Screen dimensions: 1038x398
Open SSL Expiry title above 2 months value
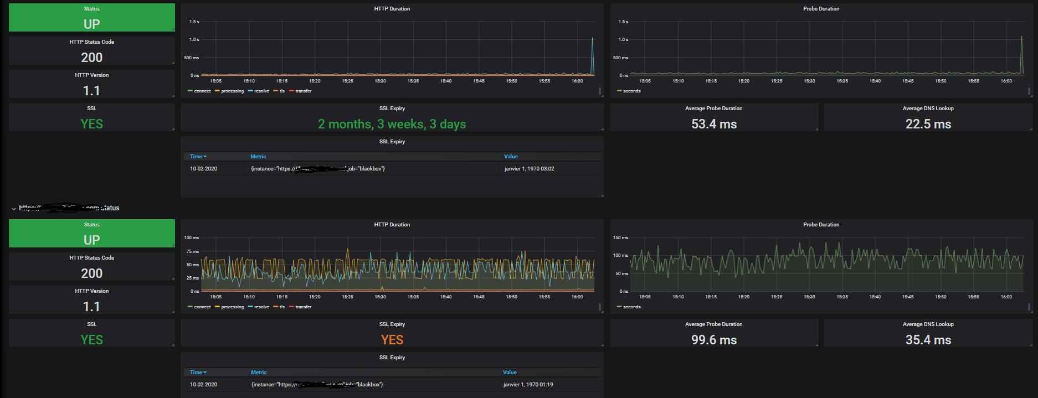pyautogui.click(x=392, y=108)
